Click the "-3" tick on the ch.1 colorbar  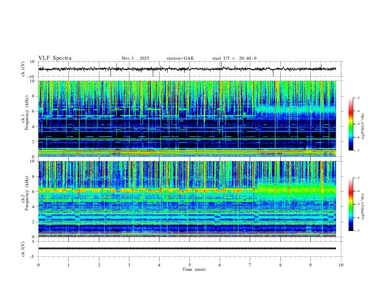click(357, 98)
